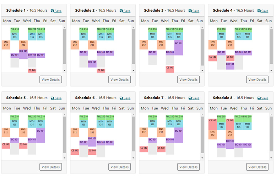Click the save floppy icon for Schedule 2
Screen dimensions: 276x177
(x=121, y=11)
